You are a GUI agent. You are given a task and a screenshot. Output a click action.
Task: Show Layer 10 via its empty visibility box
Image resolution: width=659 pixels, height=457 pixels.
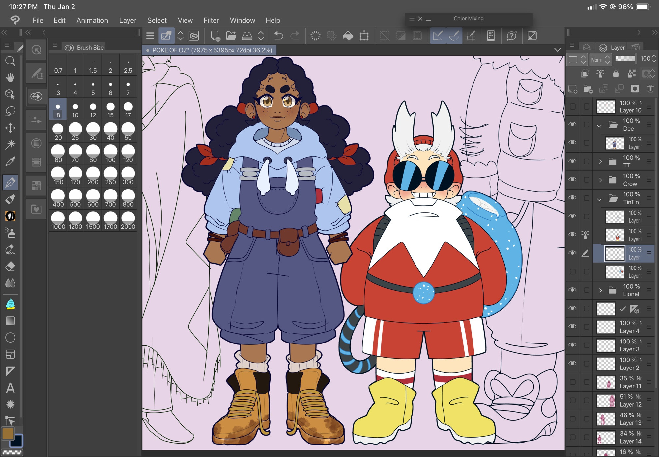[573, 106]
